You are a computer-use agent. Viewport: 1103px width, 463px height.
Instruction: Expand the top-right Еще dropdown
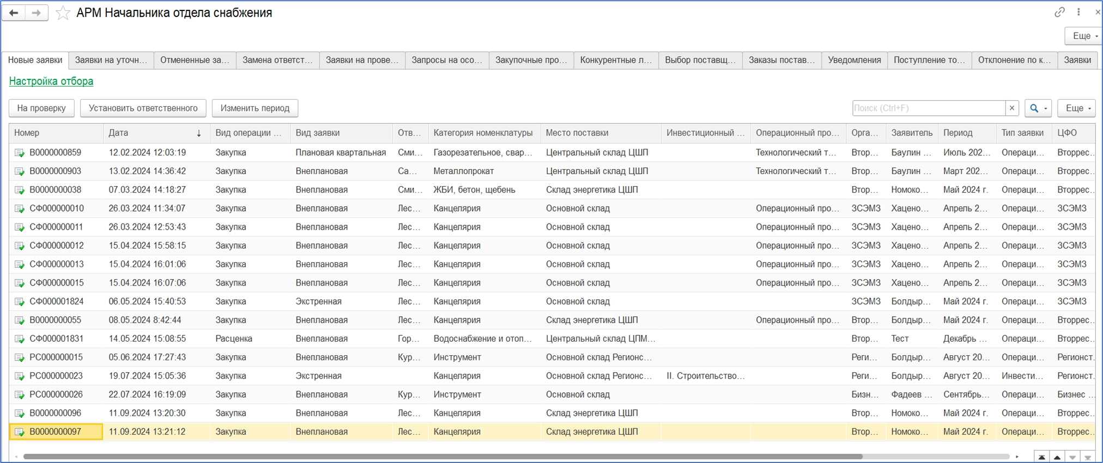[1083, 36]
